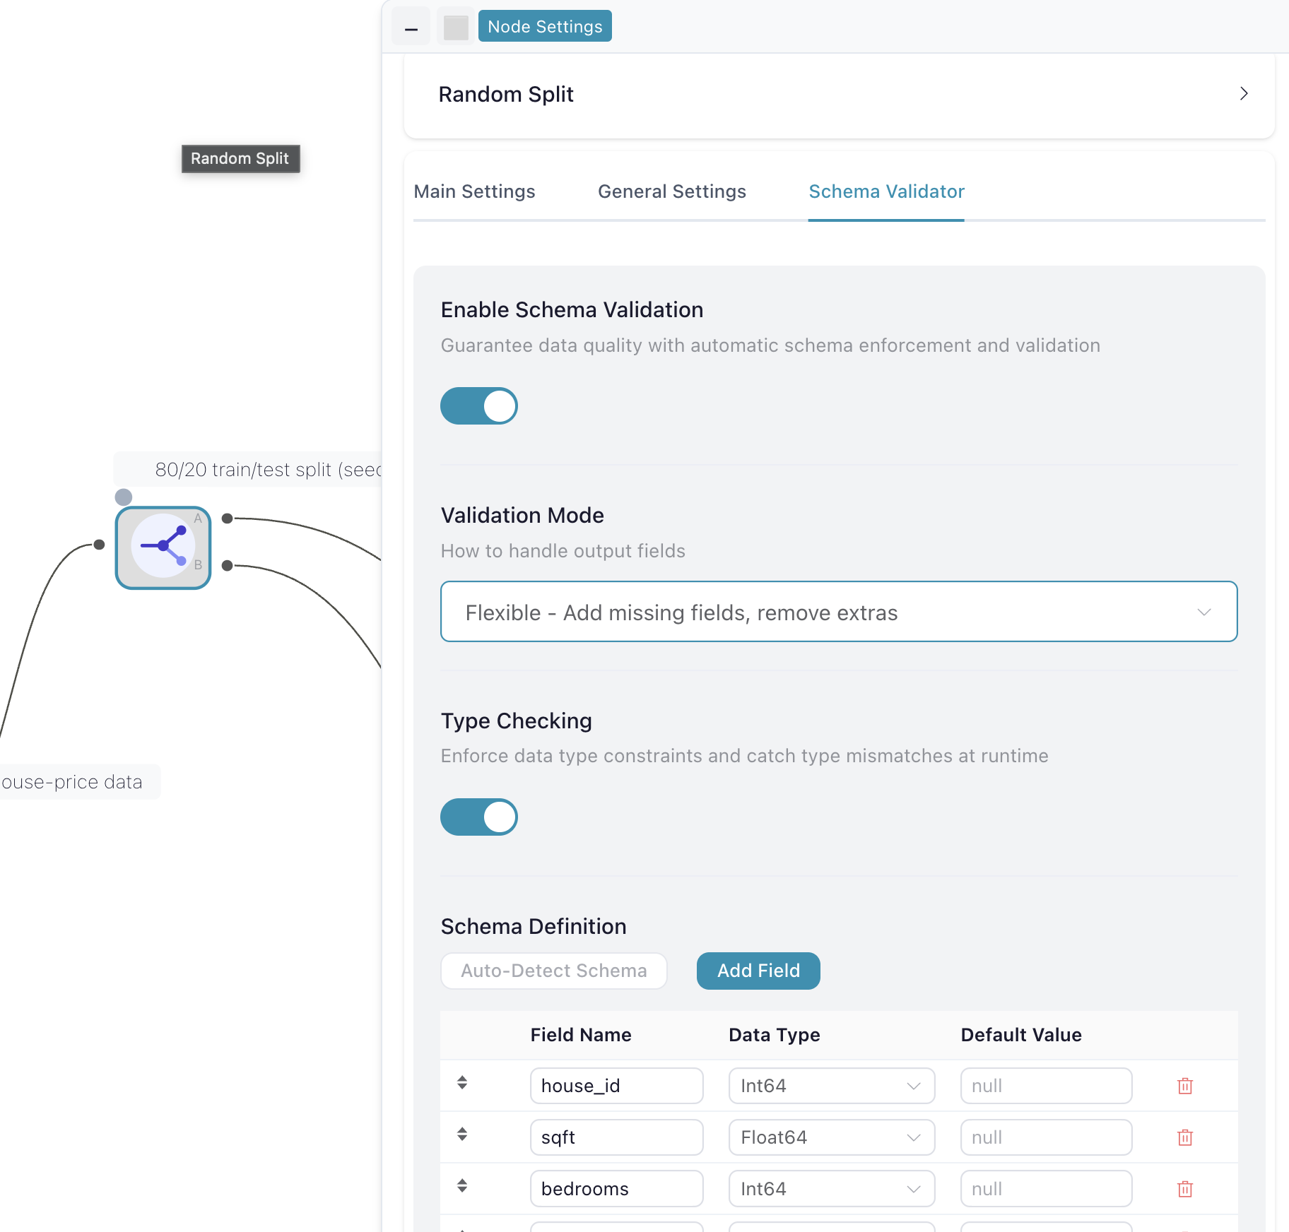
Task: Click reorder handle for sqft row
Action: [x=462, y=1134]
